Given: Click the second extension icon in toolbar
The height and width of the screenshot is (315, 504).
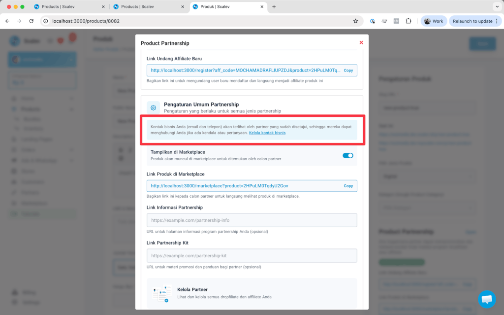Looking at the screenshot, I should click(384, 21).
